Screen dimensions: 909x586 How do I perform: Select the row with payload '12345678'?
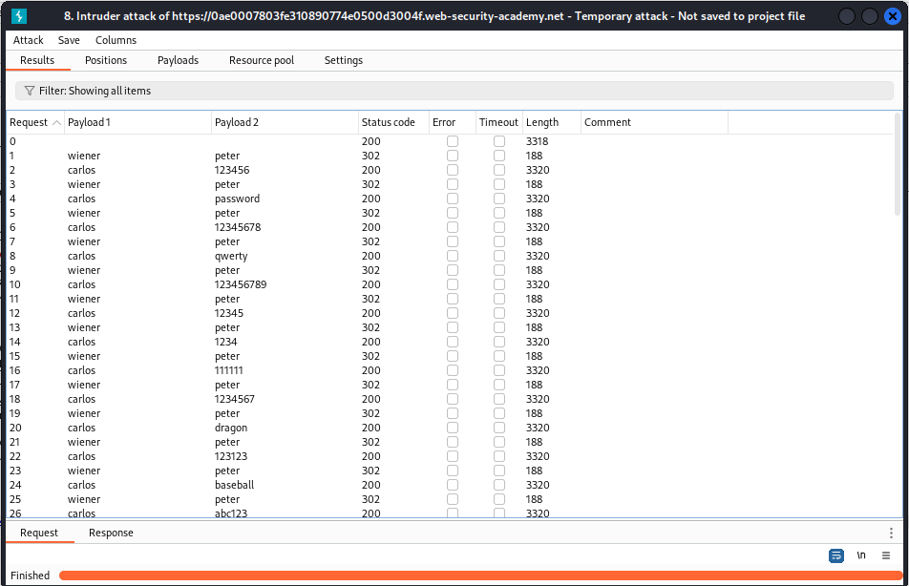click(x=450, y=227)
